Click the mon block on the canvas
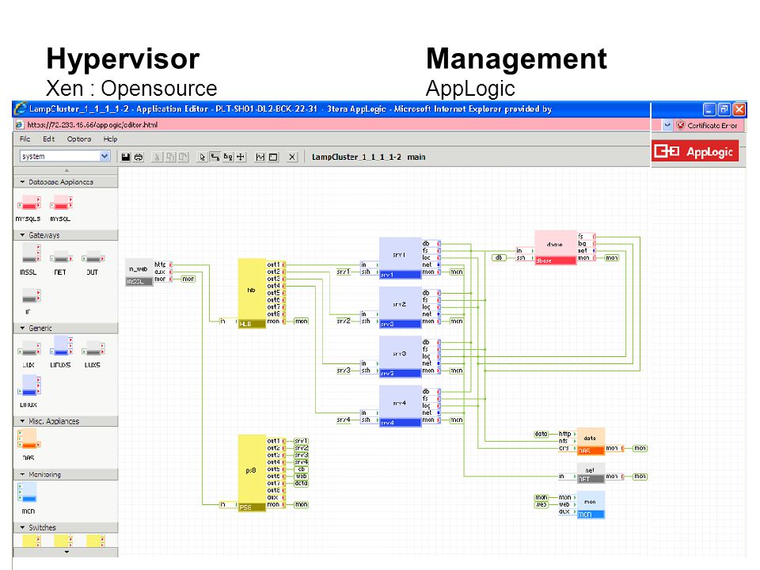Screen dimensions: 760x570 [591, 505]
